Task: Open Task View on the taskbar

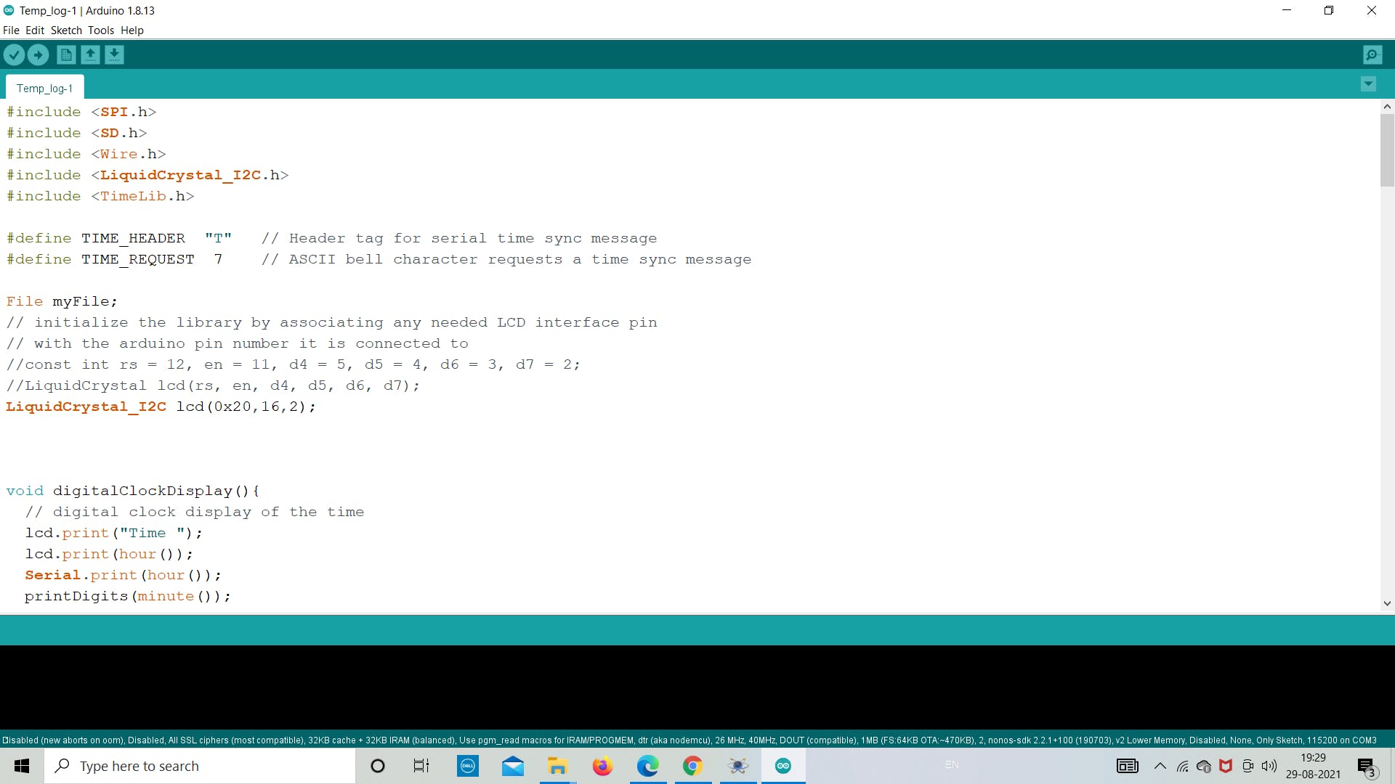Action: click(421, 766)
